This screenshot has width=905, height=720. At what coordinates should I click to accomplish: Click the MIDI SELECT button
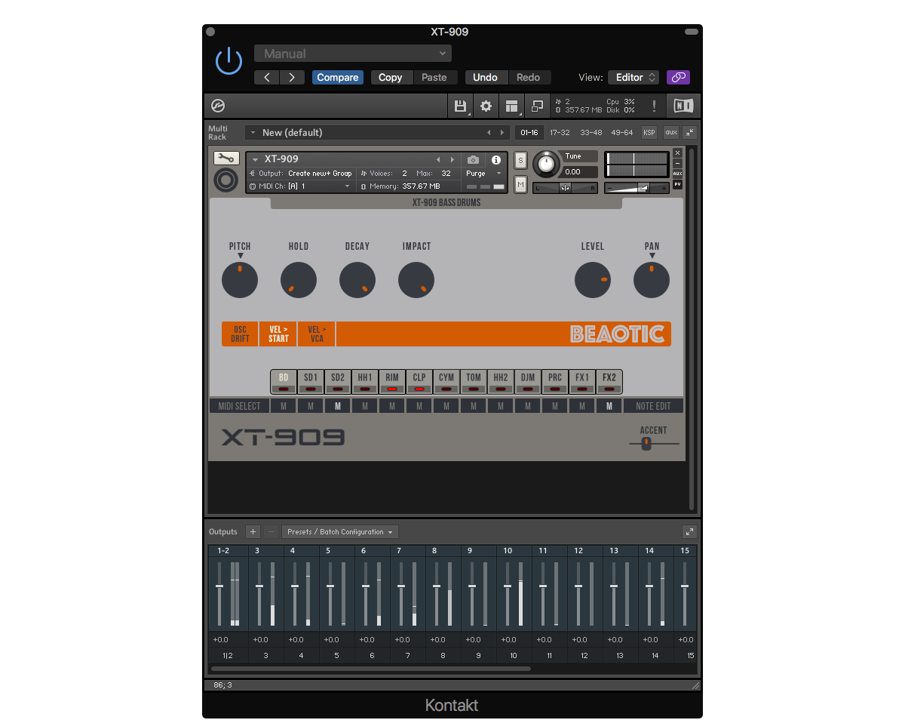coord(239,406)
